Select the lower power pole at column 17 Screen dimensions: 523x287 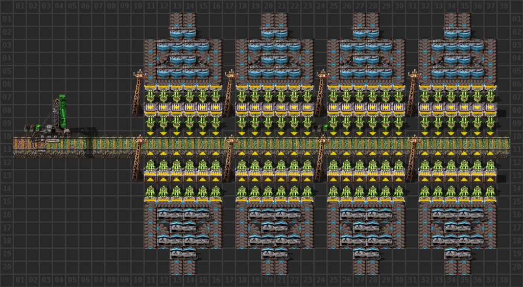pyautogui.click(x=230, y=158)
